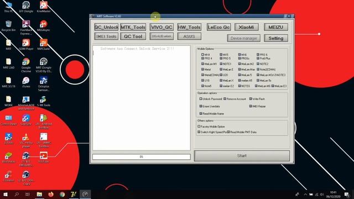Open the taskbar search icon

pos(17,194)
